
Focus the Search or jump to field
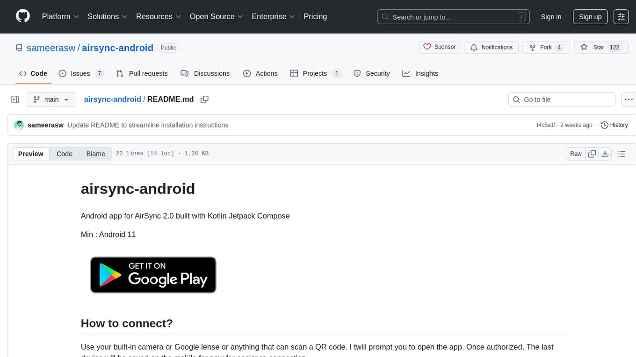(453, 17)
